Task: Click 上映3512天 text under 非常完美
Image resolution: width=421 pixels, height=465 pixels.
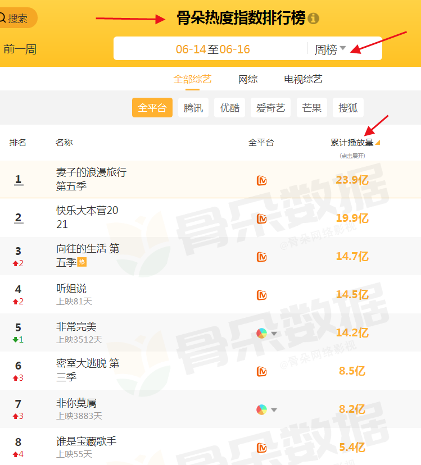Action: pyautogui.click(x=79, y=340)
